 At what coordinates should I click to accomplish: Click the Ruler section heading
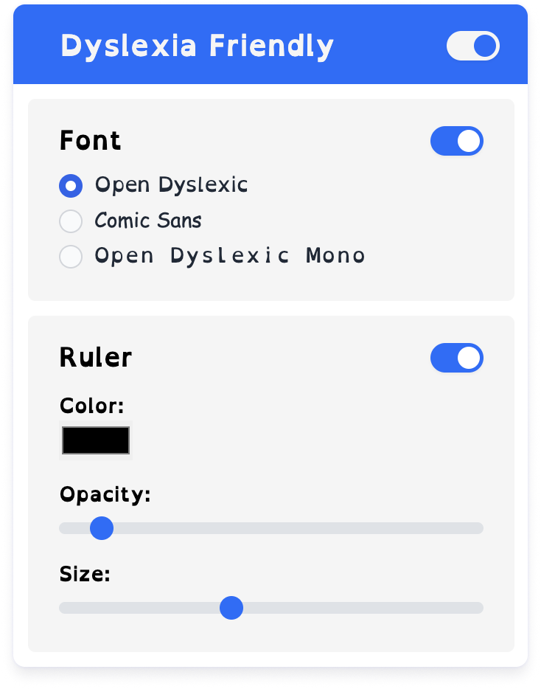click(x=95, y=357)
